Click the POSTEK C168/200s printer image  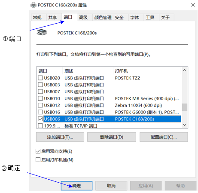click(x=42, y=33)
